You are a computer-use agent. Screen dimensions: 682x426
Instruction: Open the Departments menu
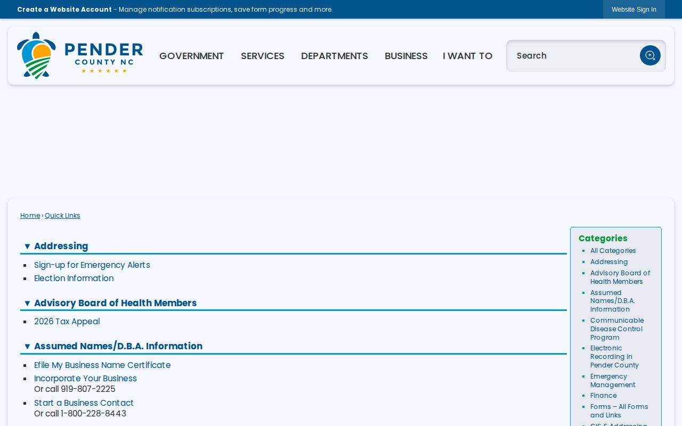335,56
